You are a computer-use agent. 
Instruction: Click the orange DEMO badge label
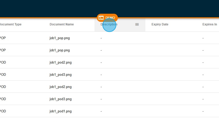(x=110, y=18)
